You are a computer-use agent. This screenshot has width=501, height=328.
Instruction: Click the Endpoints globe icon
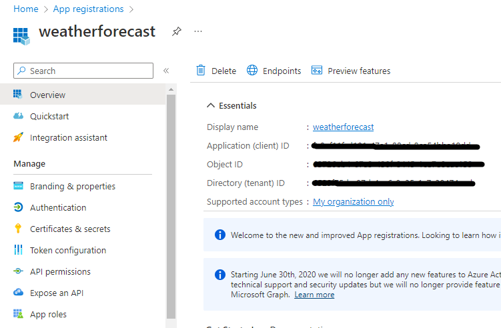click(252, 71)
